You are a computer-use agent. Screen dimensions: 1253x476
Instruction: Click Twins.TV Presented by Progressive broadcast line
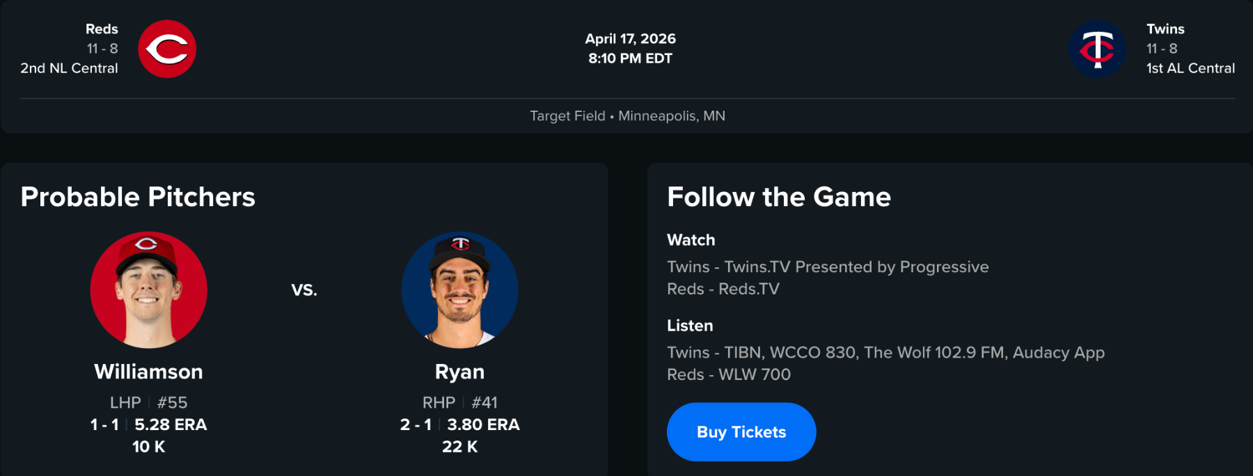pos(828,267)
